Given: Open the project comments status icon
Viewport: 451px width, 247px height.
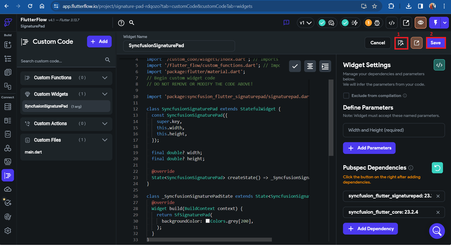Looking at the screenshot, I should coord(327,23).
